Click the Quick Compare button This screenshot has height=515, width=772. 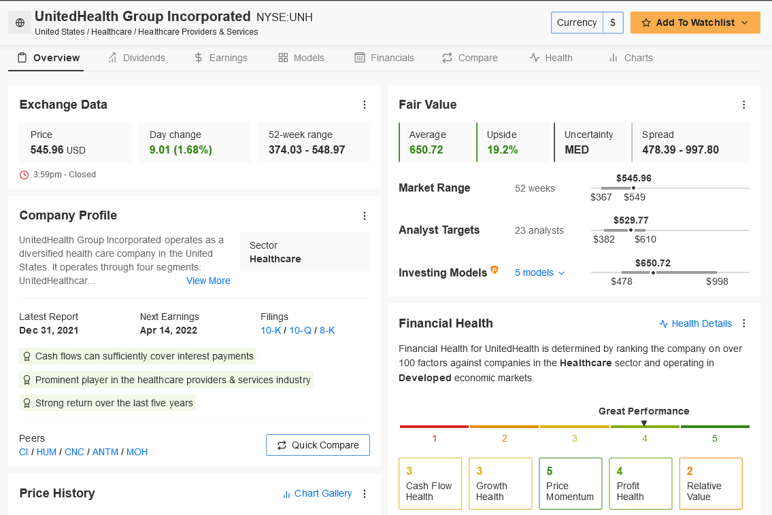pos(318,445)
